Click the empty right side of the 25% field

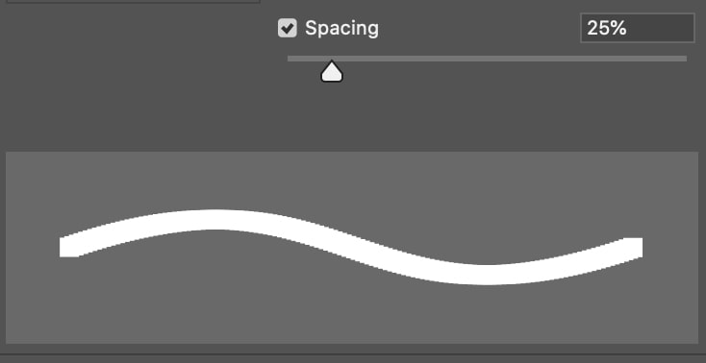[x=662, y=28]
